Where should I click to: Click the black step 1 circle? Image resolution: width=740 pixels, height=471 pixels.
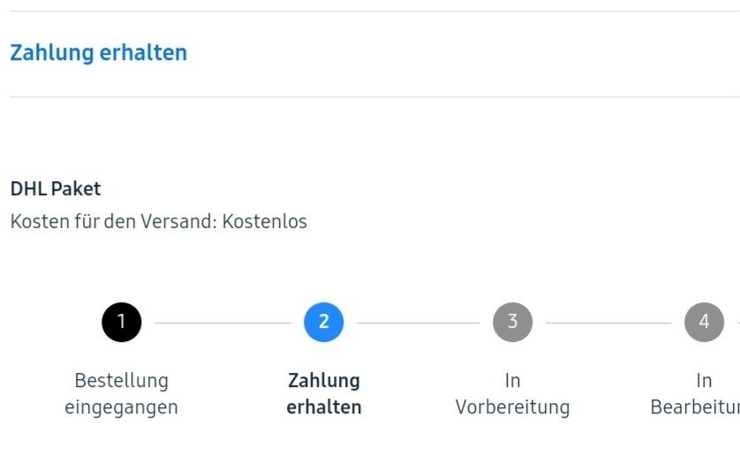click(122, 323)
